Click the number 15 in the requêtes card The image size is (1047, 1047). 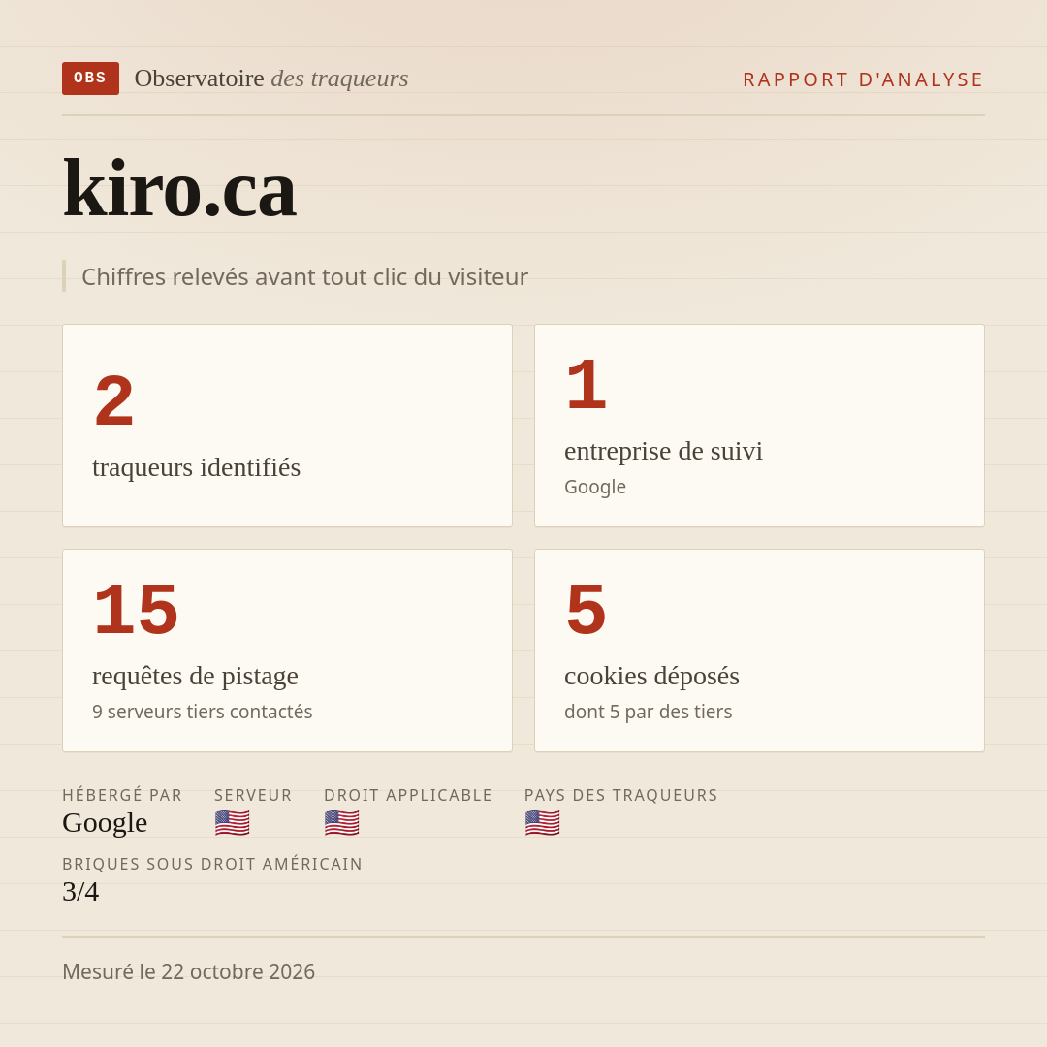(x=136, y=610)
